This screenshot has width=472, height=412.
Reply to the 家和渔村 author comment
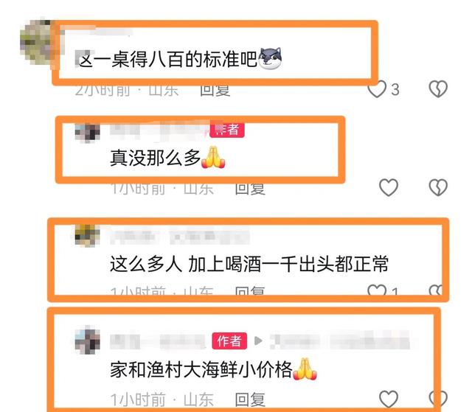click(x=250, y=399)
